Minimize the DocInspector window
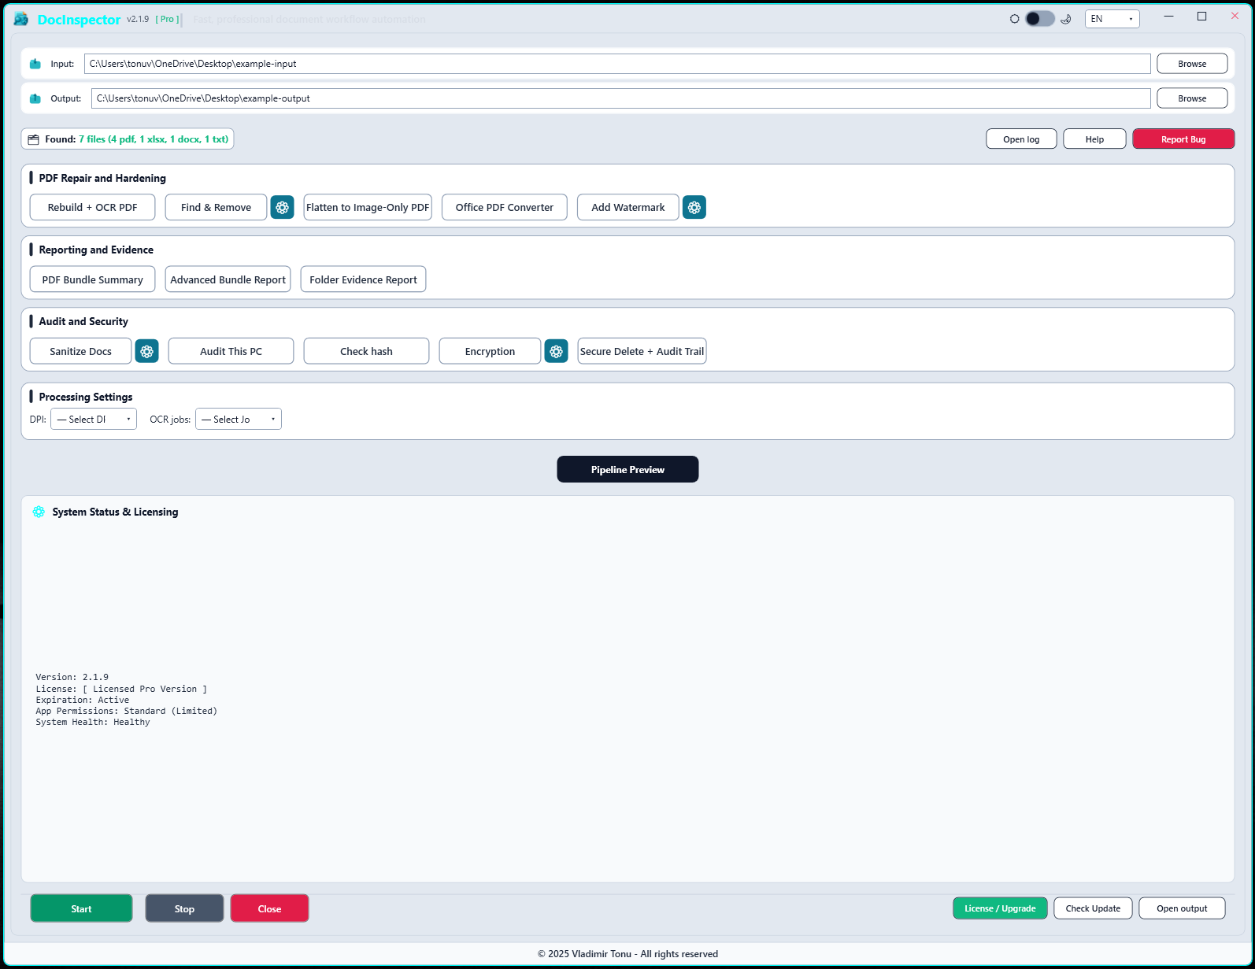This screenshot has width=1255, height=969. (x=1168, y=17)
